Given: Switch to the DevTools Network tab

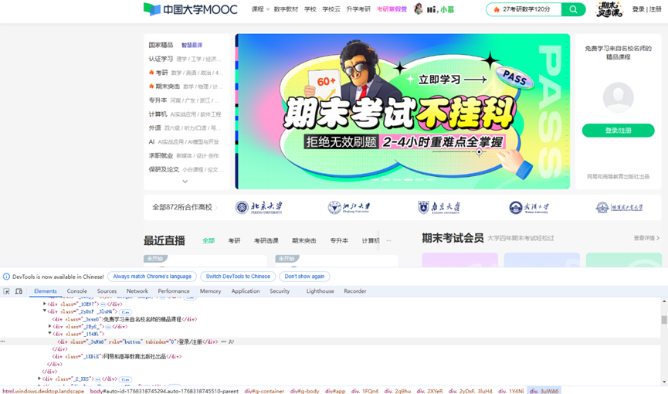Looking at the screenshot, I should (x=137, y=291).
